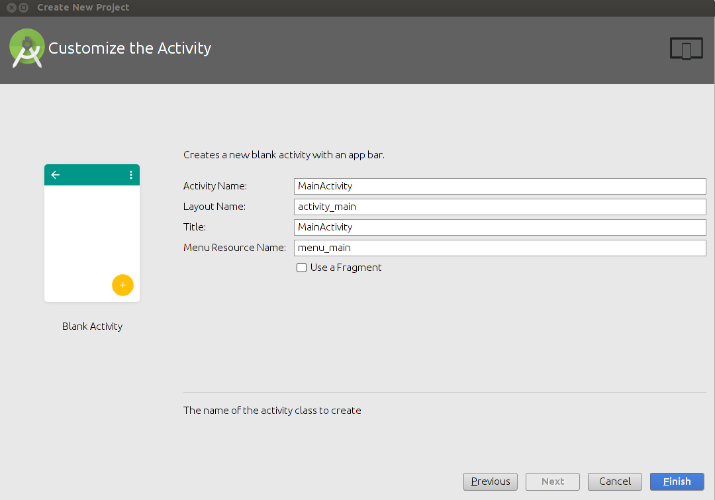
Task: Focus the Layout Name input field
Action: point(500,207)
